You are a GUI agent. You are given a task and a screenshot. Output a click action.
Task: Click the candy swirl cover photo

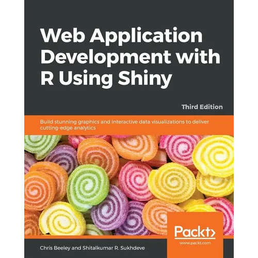129,185
